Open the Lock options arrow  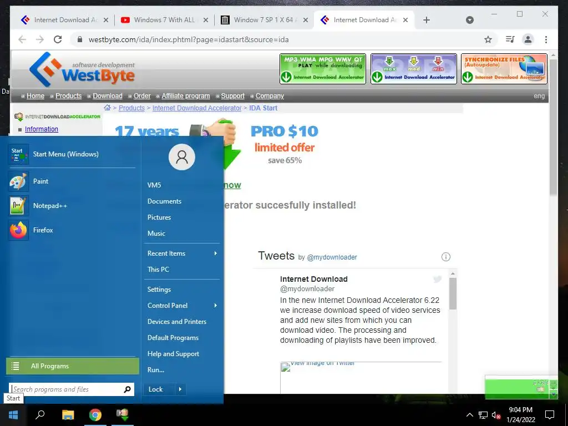(180, 389)
